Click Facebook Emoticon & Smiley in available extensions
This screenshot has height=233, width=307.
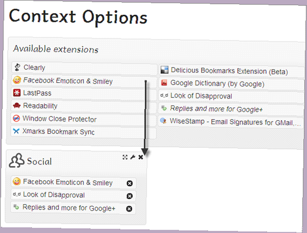68,81
